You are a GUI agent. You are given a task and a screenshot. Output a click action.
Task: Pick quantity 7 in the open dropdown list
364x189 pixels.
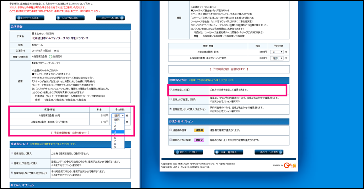(x=118, y=141)
